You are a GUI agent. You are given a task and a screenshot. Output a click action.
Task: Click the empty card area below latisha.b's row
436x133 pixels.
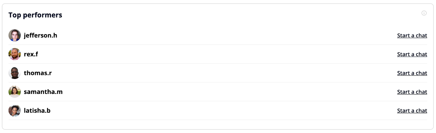(218, 124)
